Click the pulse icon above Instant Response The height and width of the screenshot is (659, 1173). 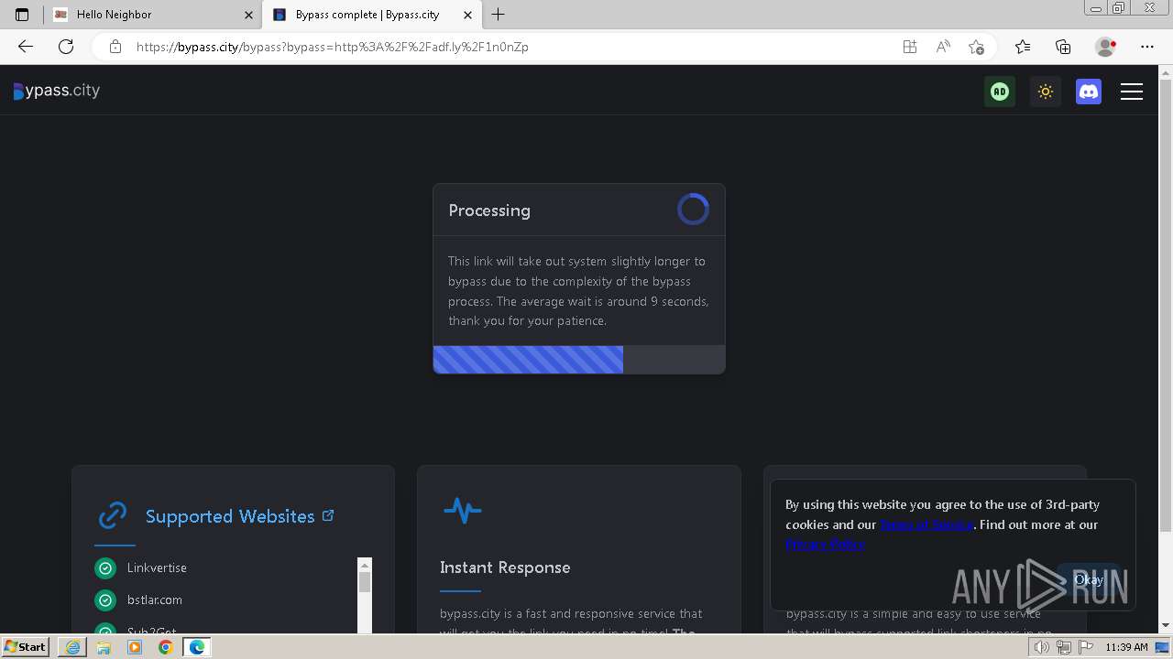[x=462, y=510]
